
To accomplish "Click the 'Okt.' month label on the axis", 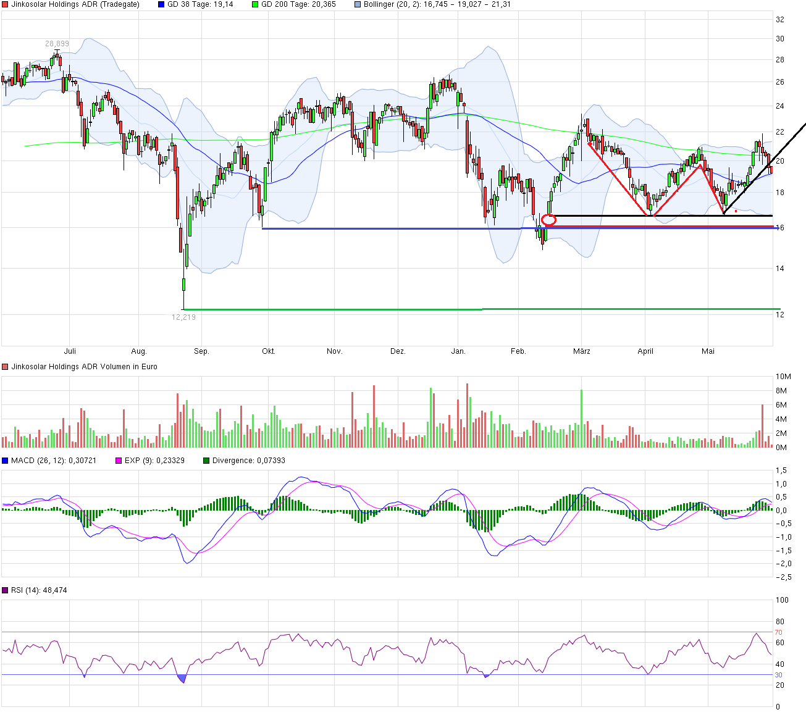I will 268,351.
